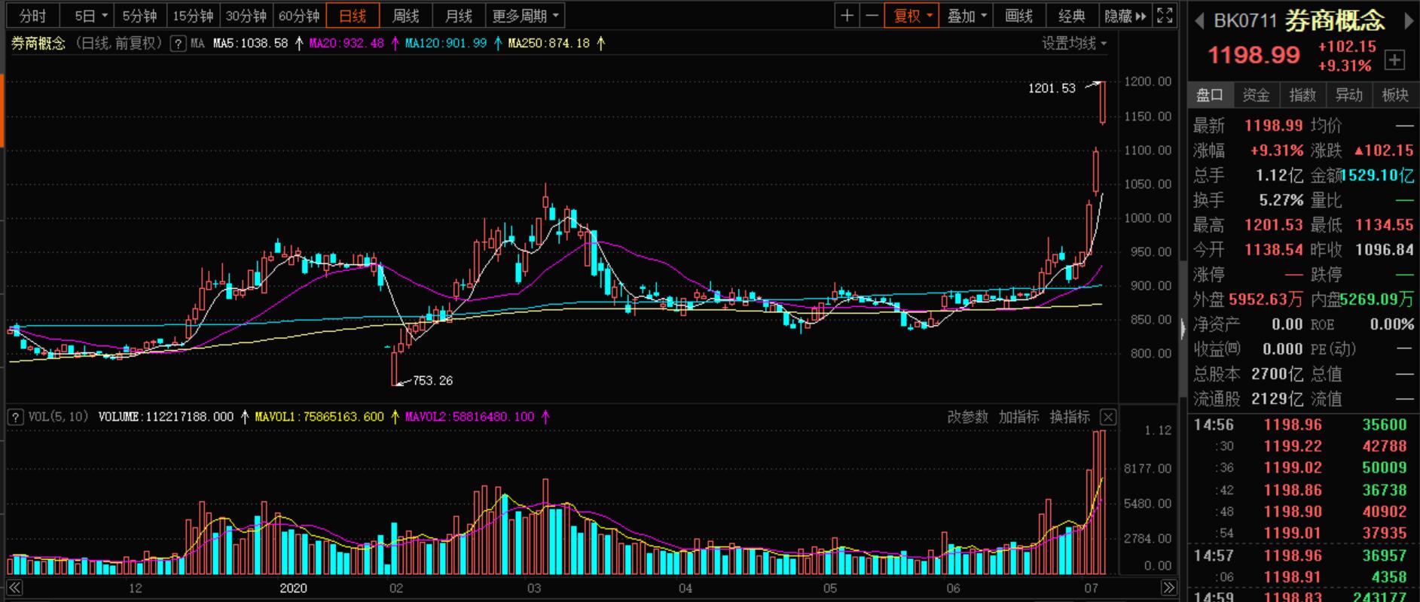
Task: Click the 03 month marker on time axis
Action: (x=534, y=588)
